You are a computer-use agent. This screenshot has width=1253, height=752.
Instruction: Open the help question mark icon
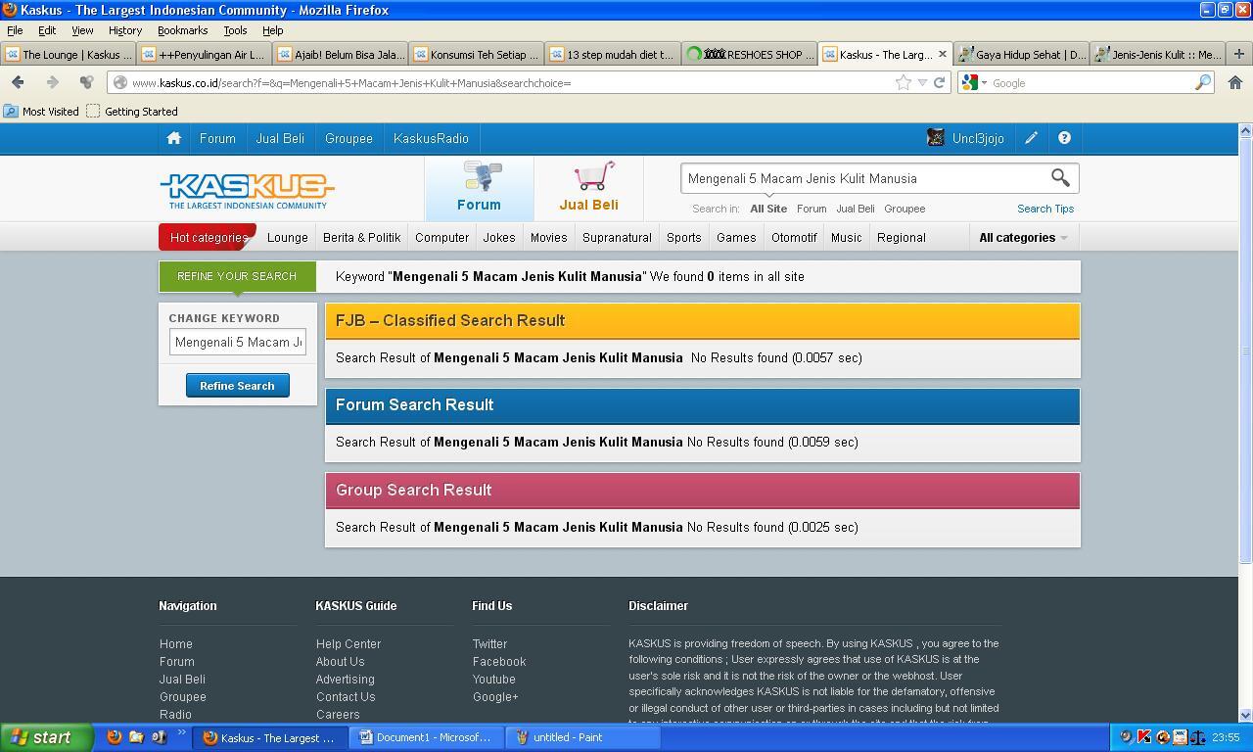pyautogui.click(x=1064, y=138)
